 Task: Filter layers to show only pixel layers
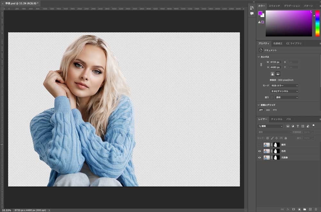coord(288,126)
